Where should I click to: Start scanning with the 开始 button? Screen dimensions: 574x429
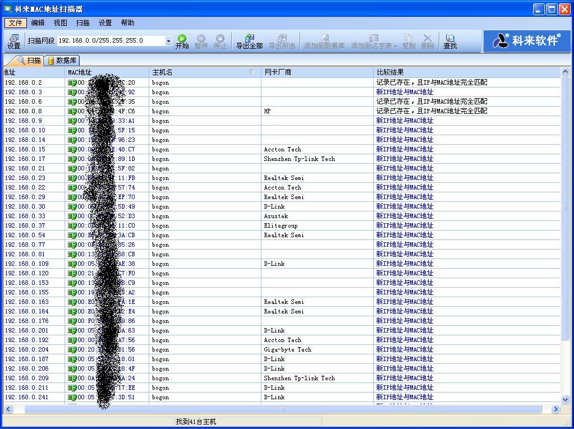[182, 41]
